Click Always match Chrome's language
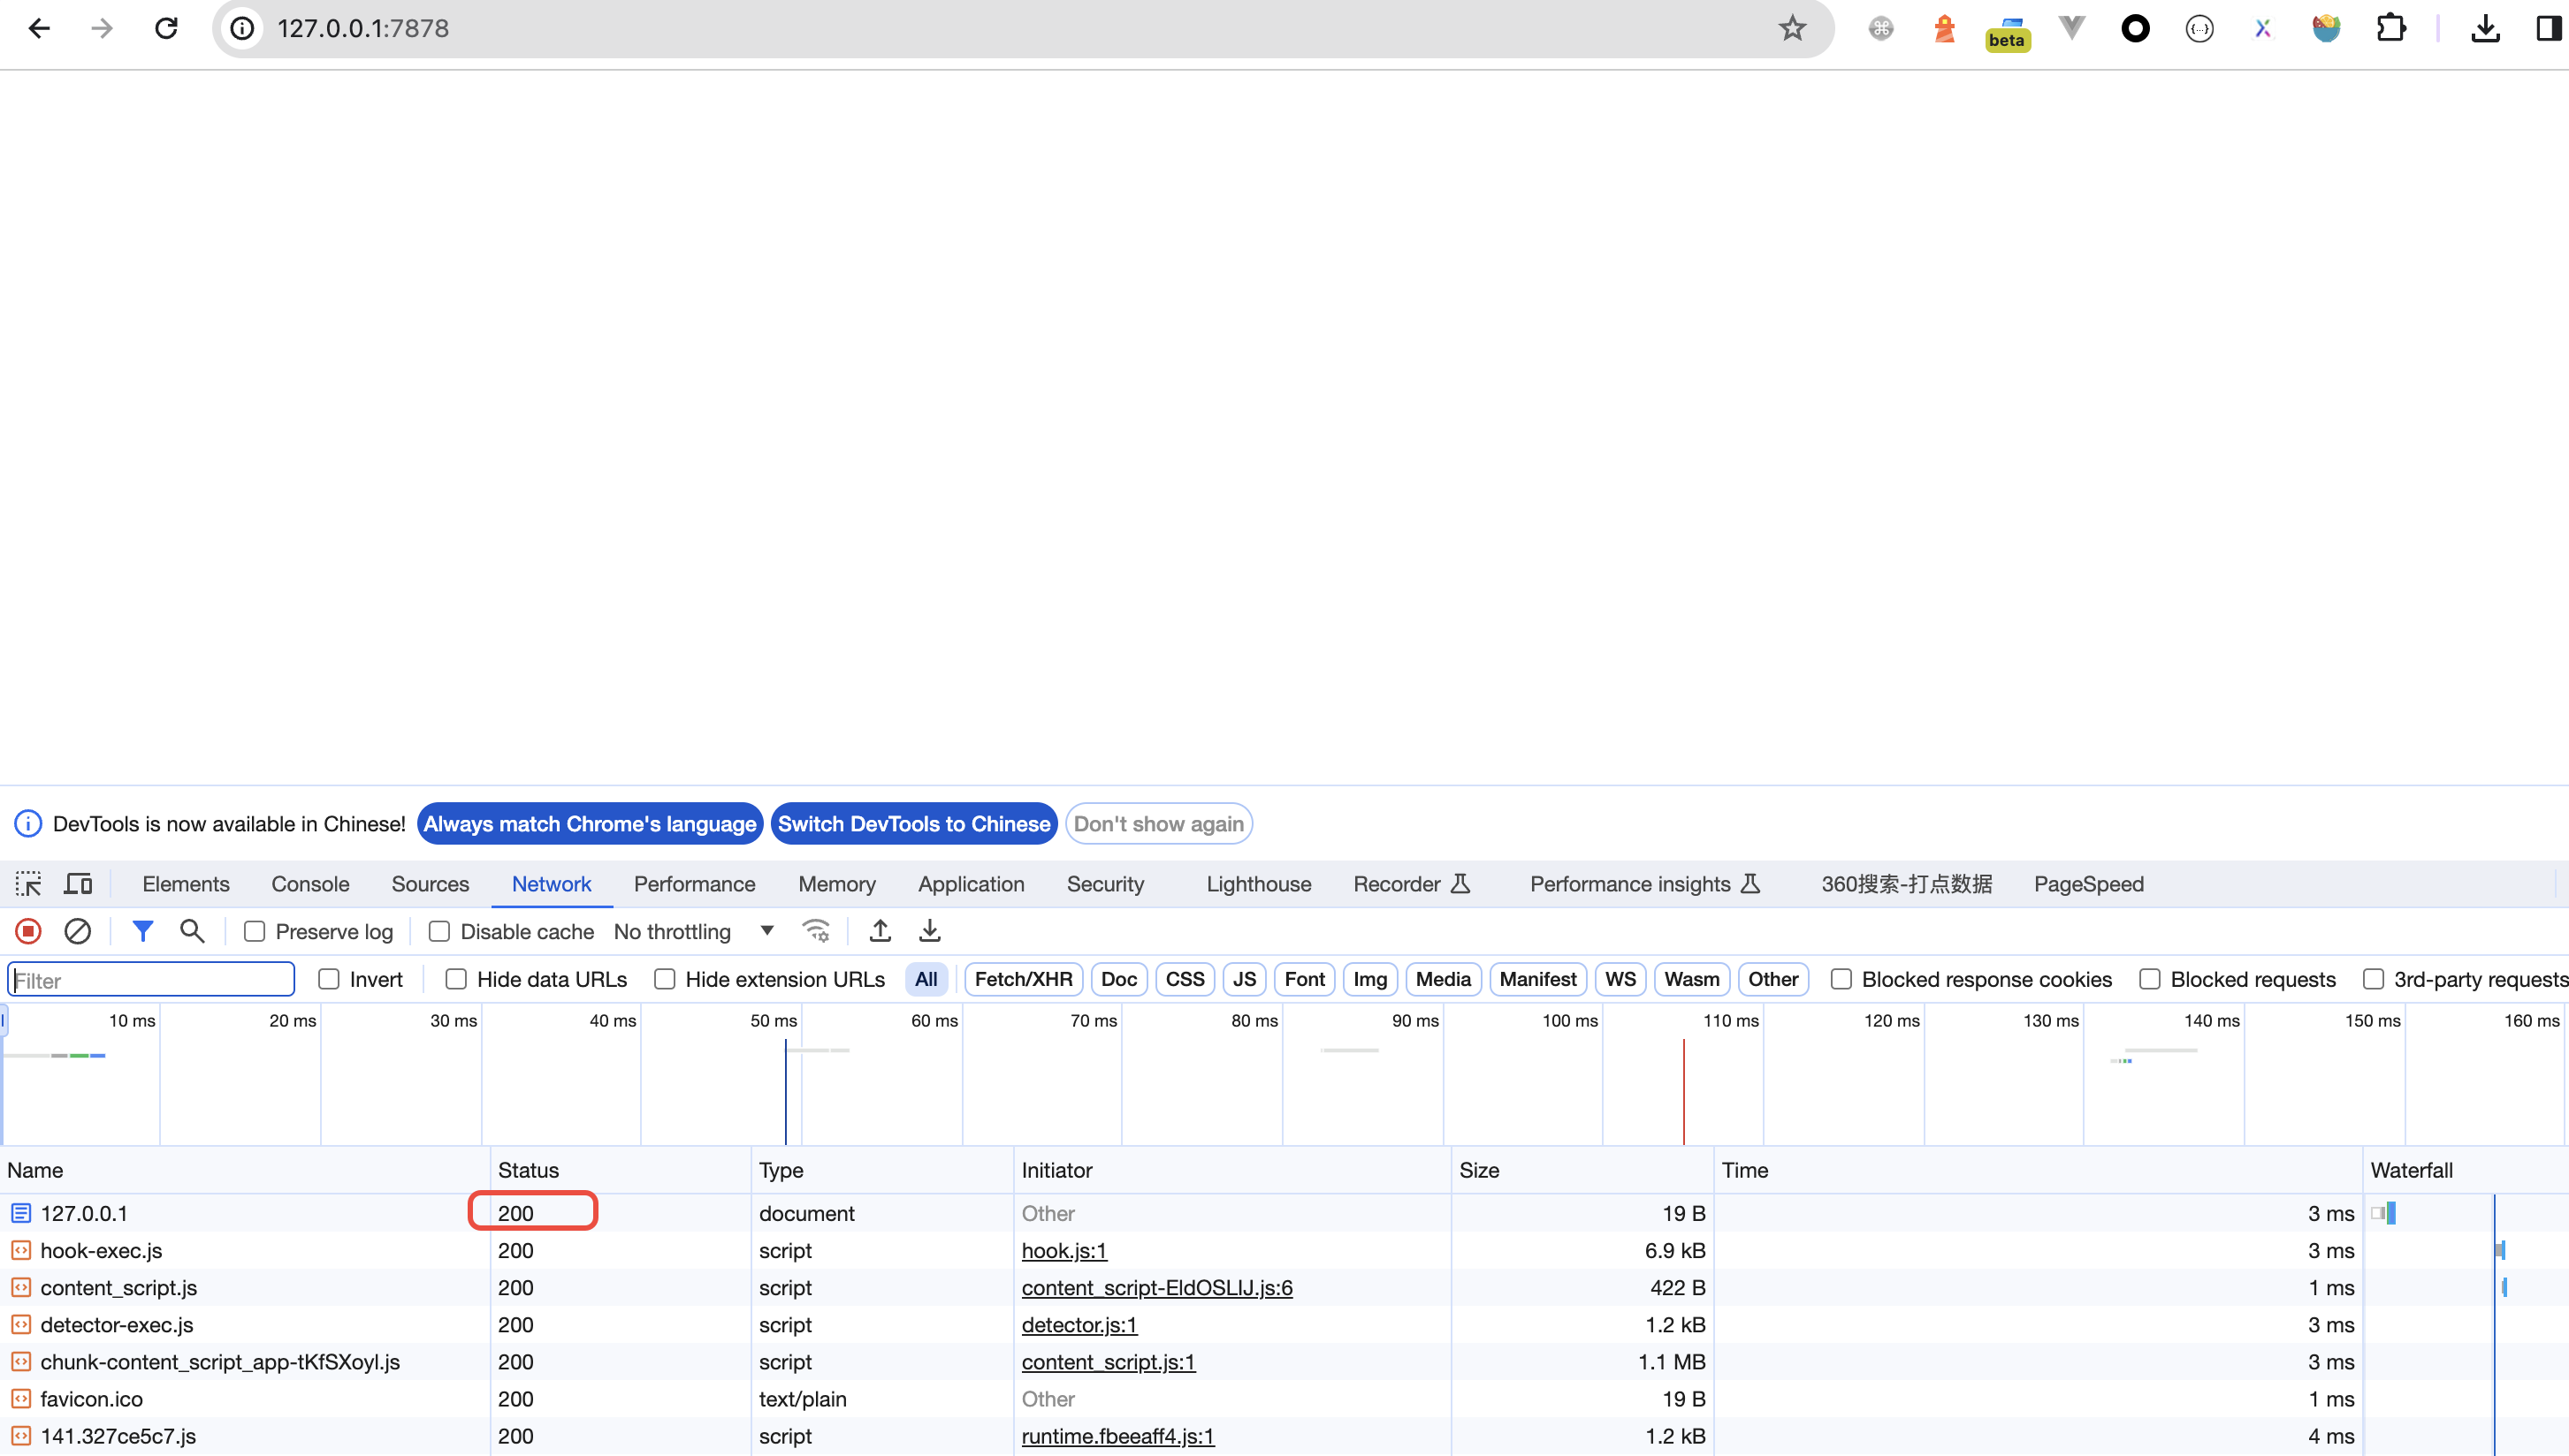Viewport: 2569px width, 1456px height. (x=590, y=824)
